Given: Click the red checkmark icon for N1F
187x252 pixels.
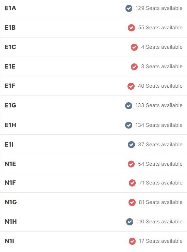Looking at the screenshot, I should [x=132, y=183].
